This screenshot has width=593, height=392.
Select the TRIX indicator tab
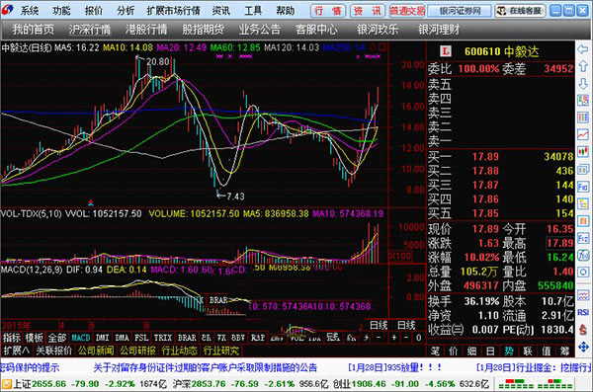pyautogui.click(x=163, y=338)
